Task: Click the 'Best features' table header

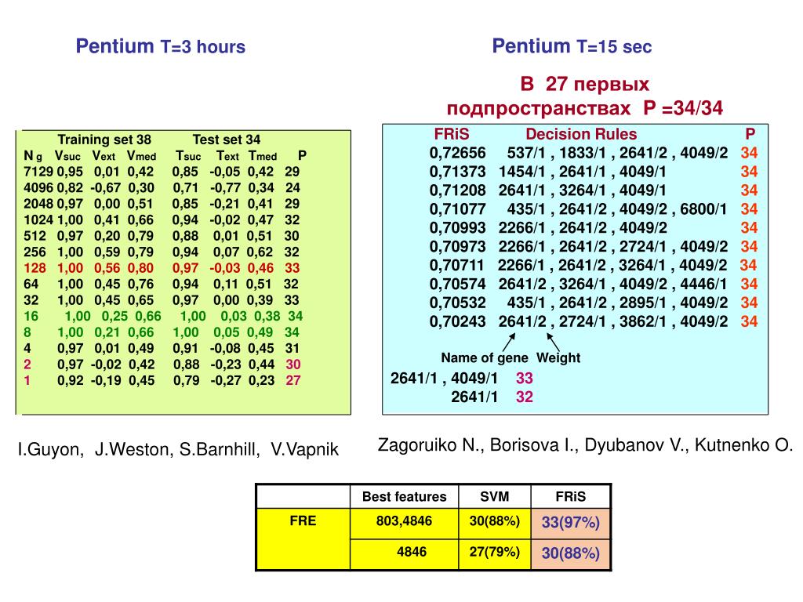Action: click(x=404, y=496)
